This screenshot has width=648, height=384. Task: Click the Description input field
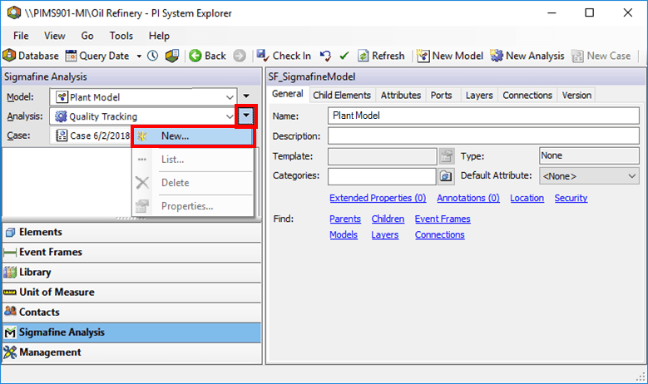483,135
